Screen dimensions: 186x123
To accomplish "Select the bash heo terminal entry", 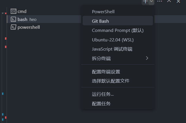I will point(27,19).
